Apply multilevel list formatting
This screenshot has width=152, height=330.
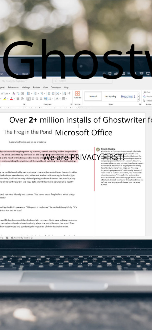[42, 93]
